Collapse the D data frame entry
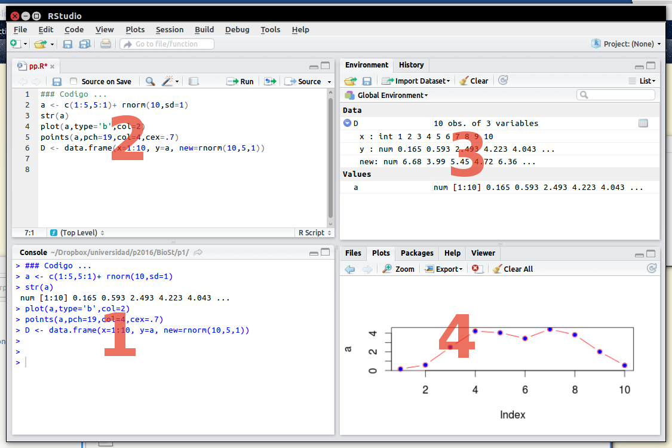672x448 pixels. point(347,123)
